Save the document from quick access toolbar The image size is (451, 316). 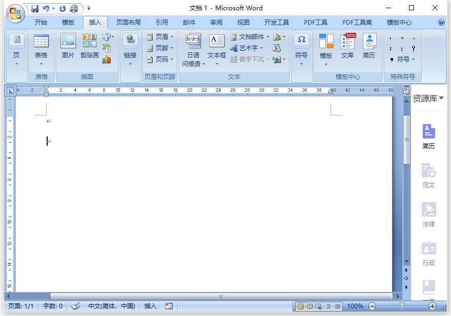[x=35, y=8]
